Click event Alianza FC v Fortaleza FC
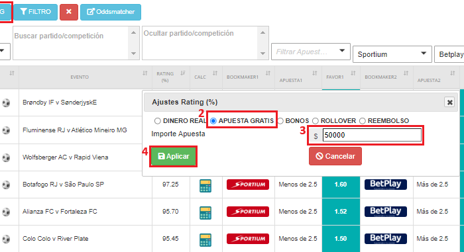Screen dimensions: 464x252 click(60, 212)
